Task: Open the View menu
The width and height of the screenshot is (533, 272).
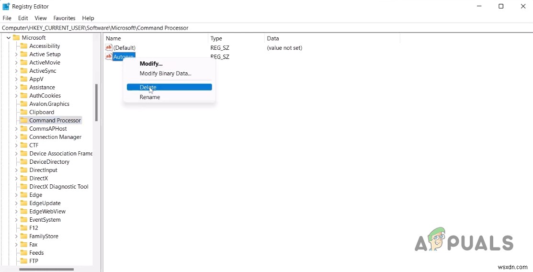Action: (41, 18)
